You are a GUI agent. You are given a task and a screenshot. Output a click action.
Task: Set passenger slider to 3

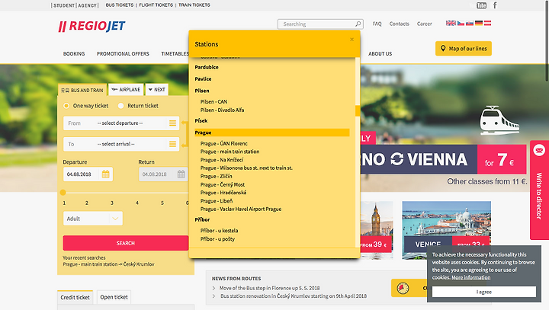coord(112,203)
